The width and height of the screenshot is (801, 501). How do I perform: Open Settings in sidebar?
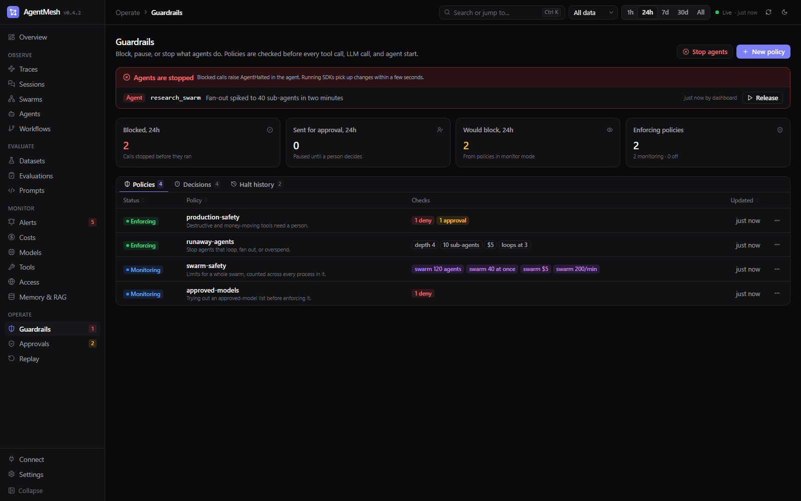[52, 474]
